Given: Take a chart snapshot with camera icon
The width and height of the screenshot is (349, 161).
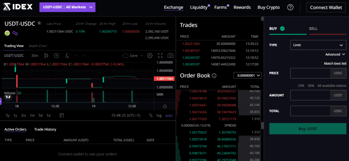Looking at the screenshot, I should pos(170,56).
